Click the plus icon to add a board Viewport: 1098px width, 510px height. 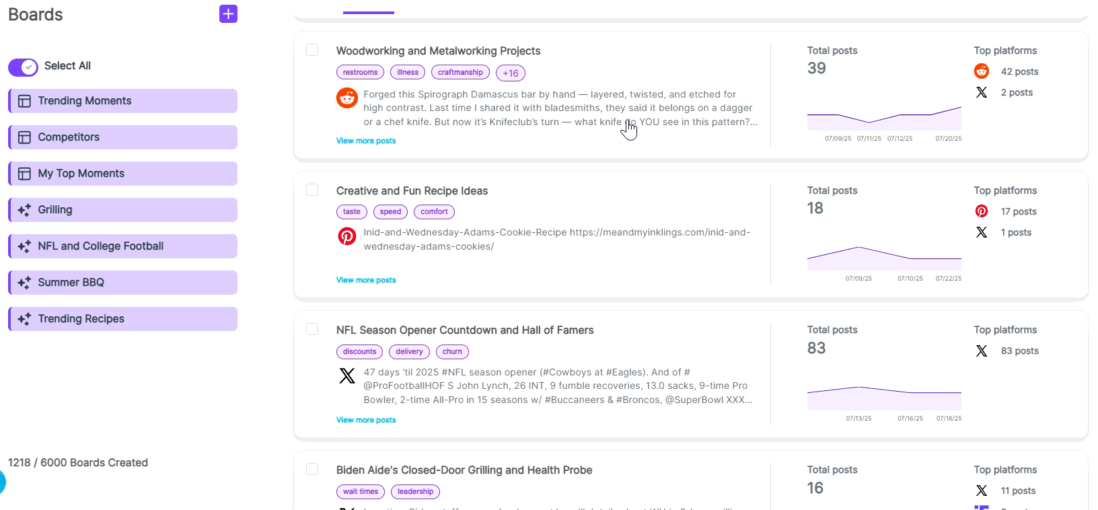click(228, 14)
